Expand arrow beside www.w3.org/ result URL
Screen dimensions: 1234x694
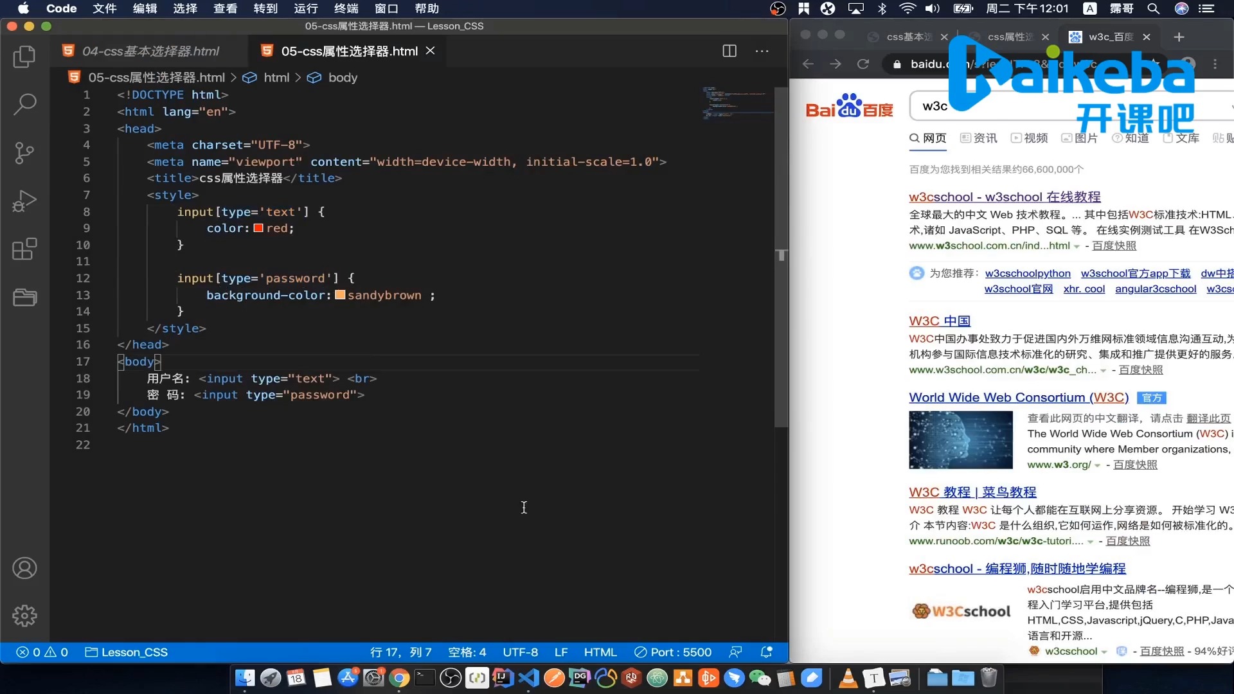(x=1097, y=466)
